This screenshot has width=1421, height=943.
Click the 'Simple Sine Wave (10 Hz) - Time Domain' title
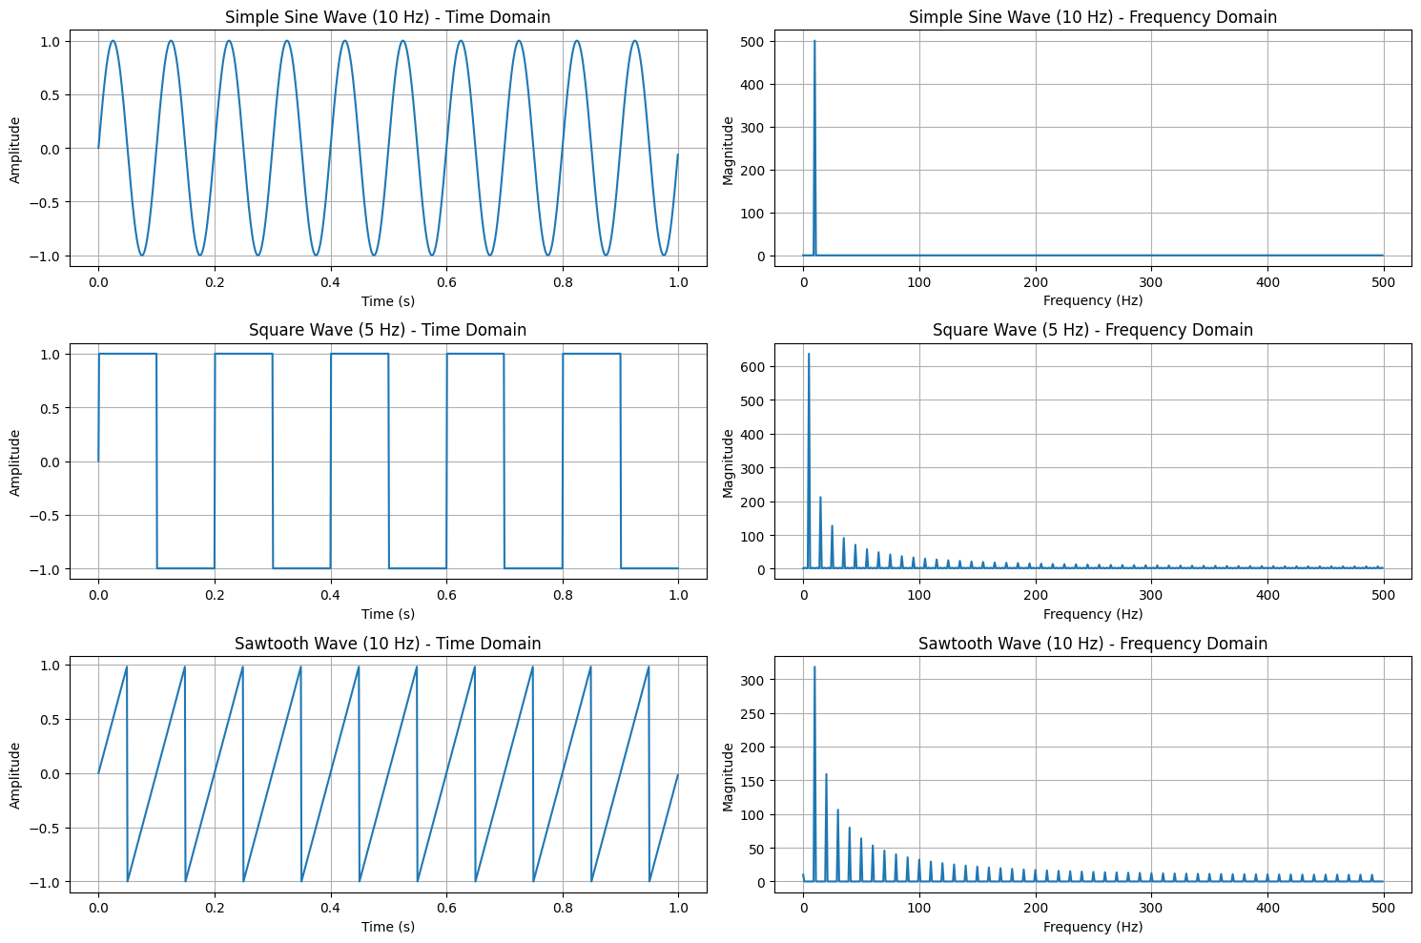click(387, 17)
